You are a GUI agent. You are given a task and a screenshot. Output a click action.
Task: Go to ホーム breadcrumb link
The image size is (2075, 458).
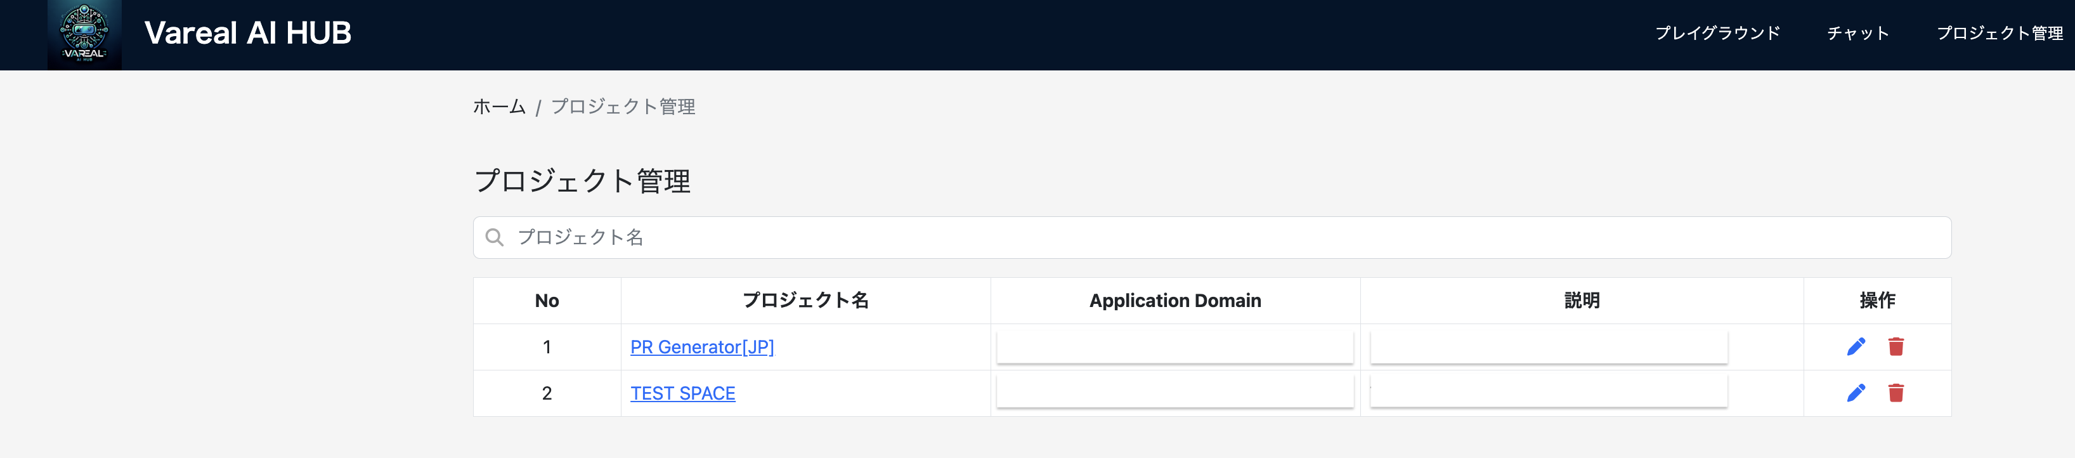click(x=500, y=107)
